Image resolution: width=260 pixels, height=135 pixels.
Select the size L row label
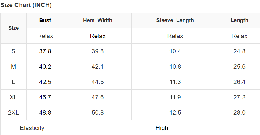[13, 82]
